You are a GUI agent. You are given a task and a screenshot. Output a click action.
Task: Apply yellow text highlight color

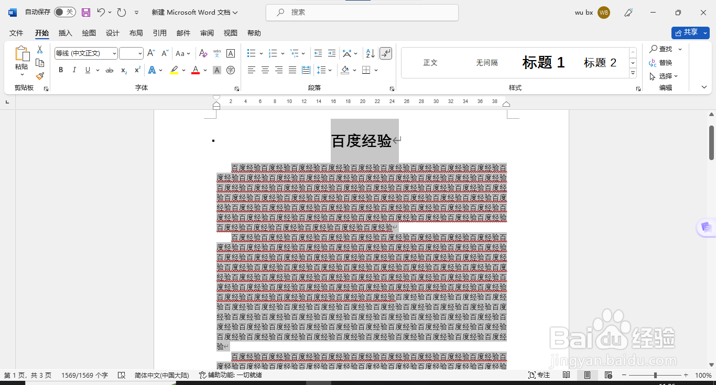174,70
